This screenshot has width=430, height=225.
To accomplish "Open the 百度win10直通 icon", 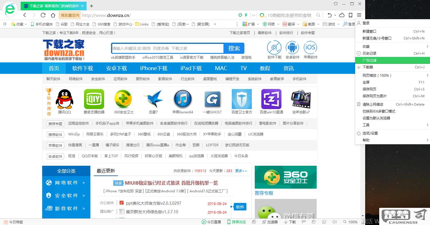I will (x=271, y=99).
